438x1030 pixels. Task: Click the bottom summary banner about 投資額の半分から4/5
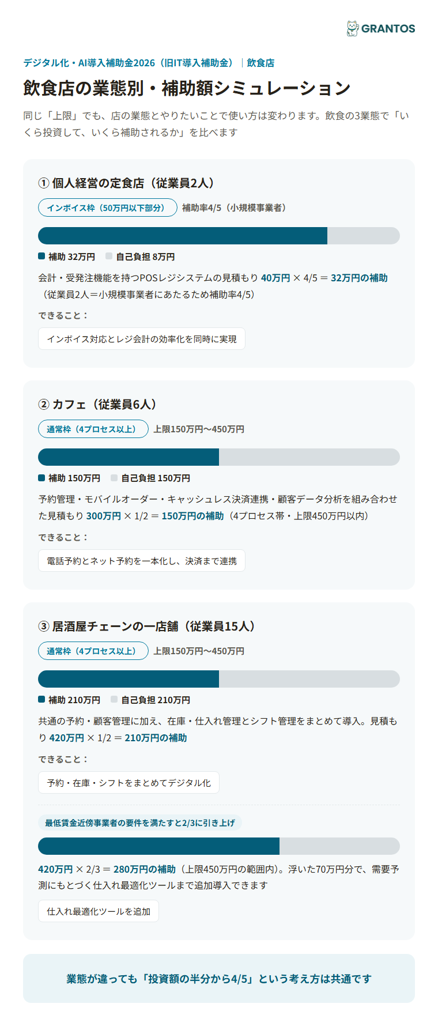tap(219, 978)
